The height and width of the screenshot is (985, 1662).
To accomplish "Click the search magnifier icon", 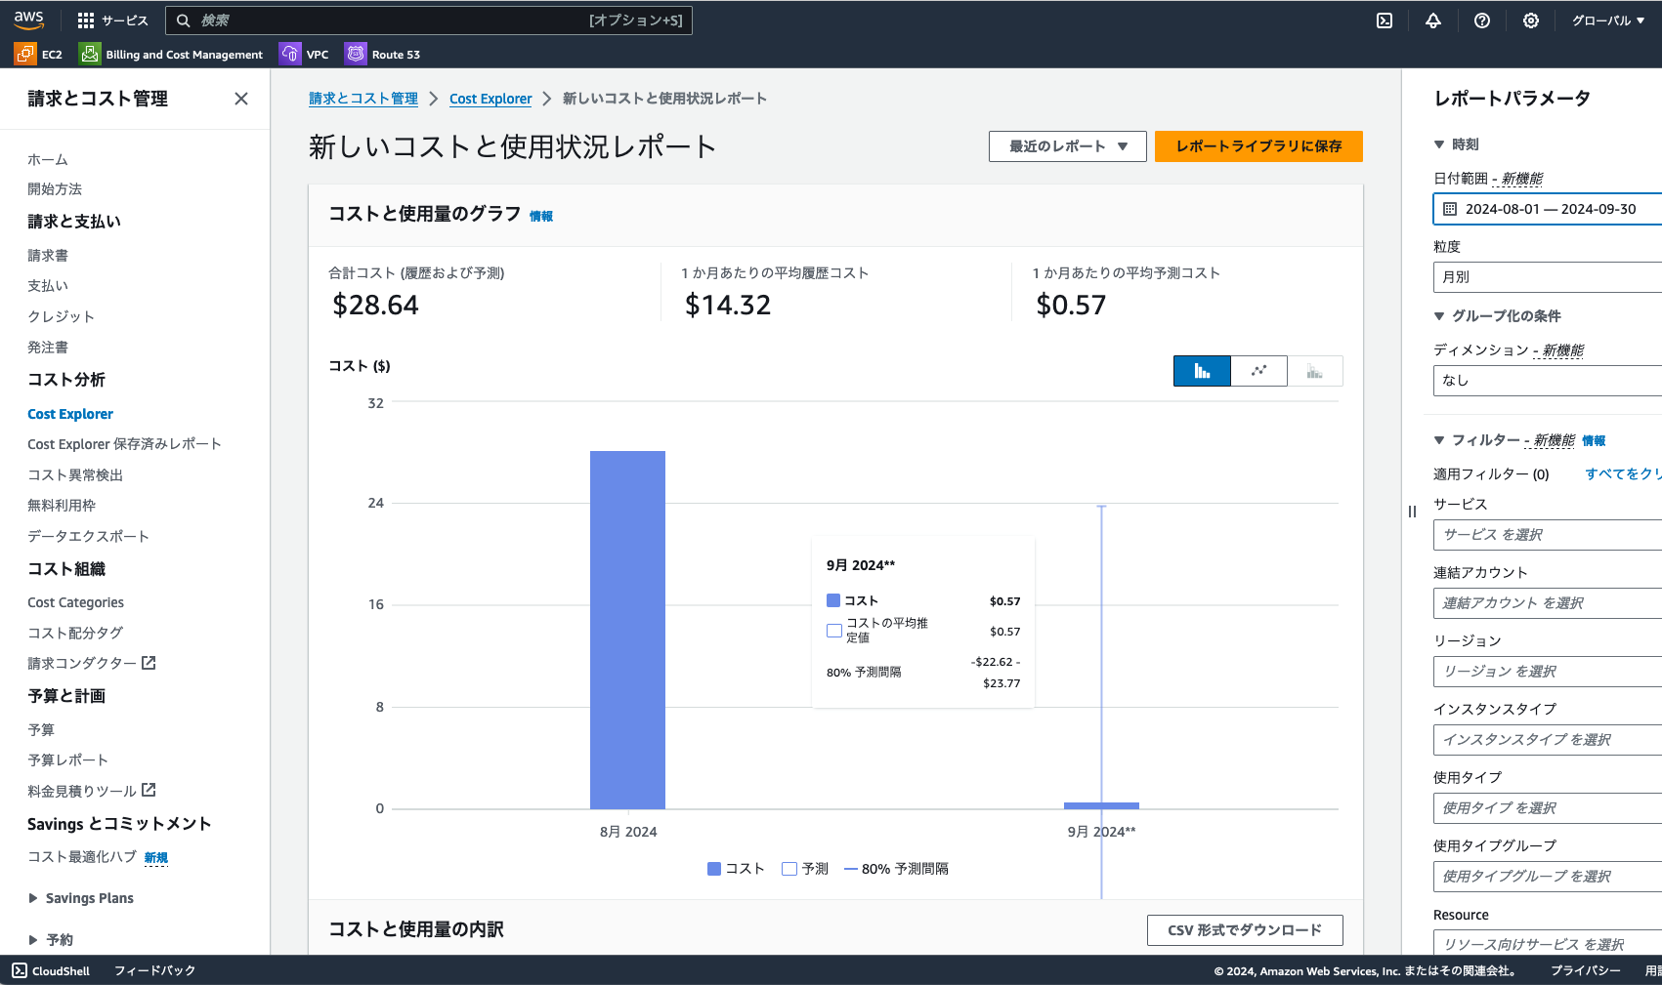I will (183, 21).
